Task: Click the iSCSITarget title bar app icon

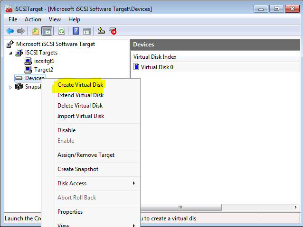Action: point(9,9)
